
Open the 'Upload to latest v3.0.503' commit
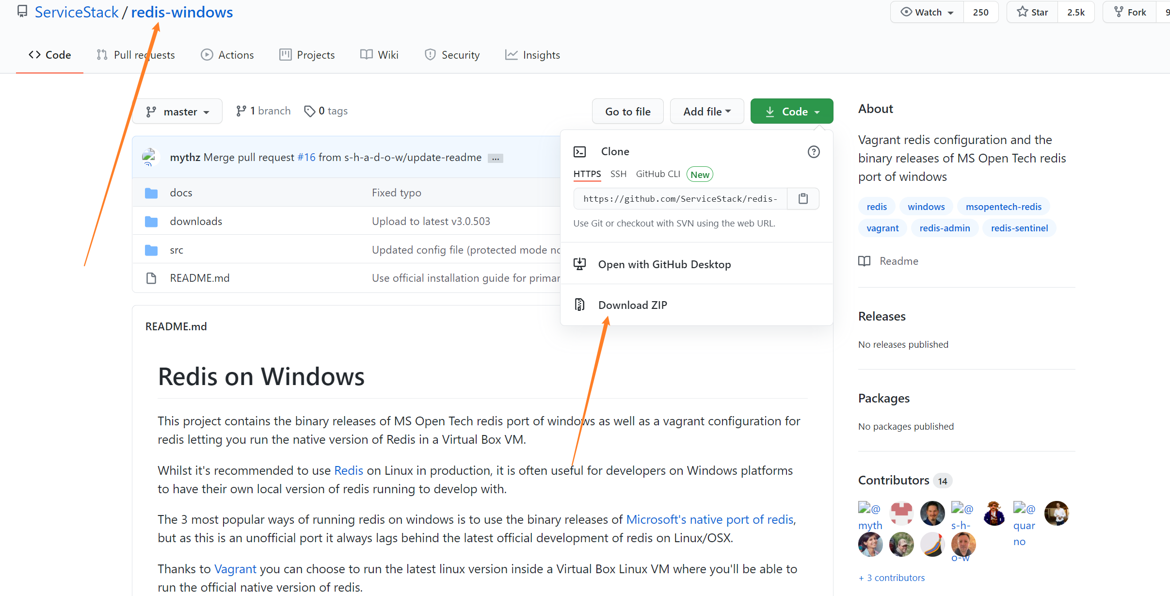431,221
